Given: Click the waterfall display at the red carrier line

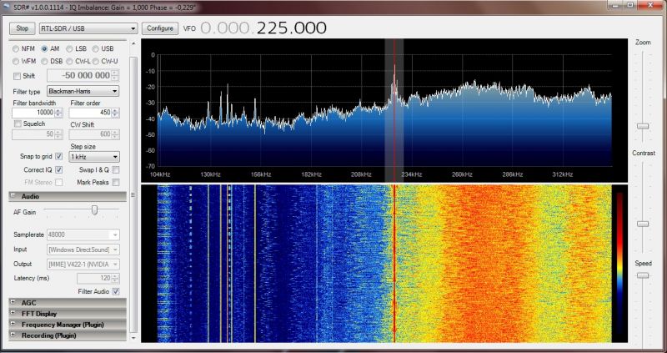Looking at the screenshot, I should point(394,263).
